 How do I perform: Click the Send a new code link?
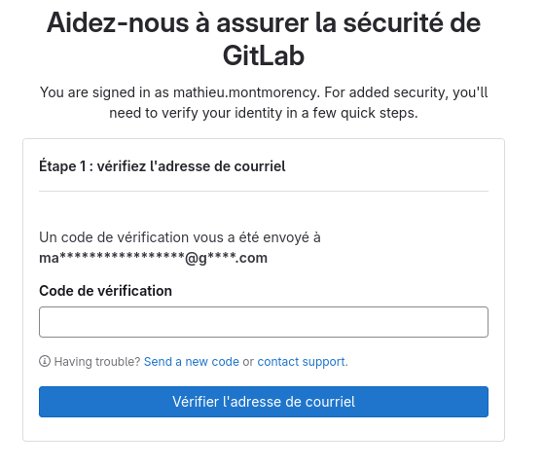click(x=192, y=361)
